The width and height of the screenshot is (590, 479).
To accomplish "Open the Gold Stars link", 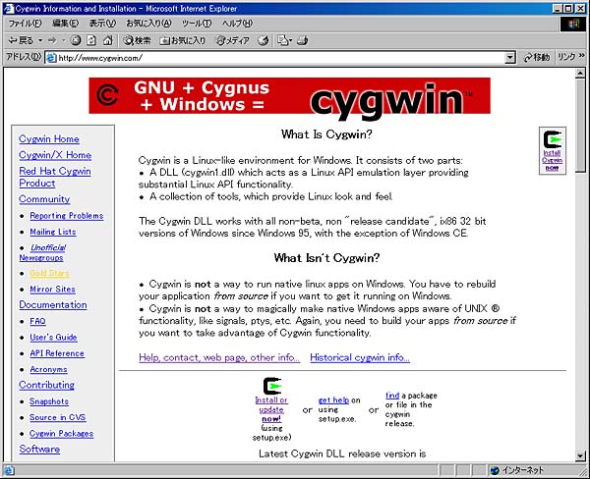I will pyautogui.click(x=50, y=273).
